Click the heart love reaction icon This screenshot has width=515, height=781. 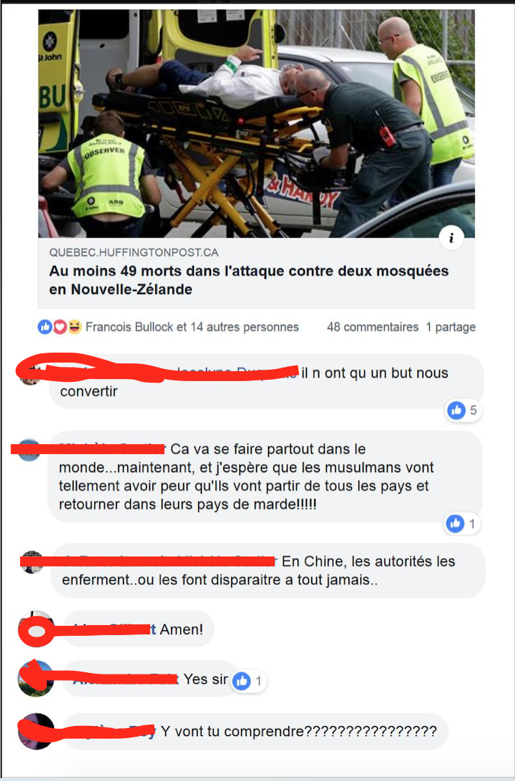point(60,328)
